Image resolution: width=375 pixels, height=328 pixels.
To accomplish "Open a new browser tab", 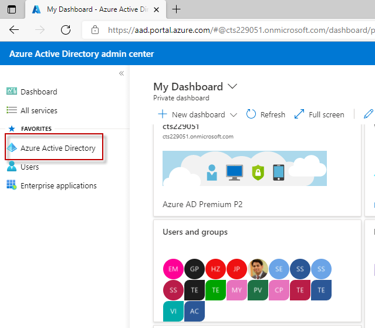I will 176,9.
